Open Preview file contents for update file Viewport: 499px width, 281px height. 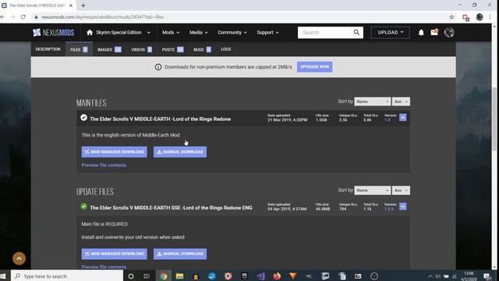[x=104, y=267]
